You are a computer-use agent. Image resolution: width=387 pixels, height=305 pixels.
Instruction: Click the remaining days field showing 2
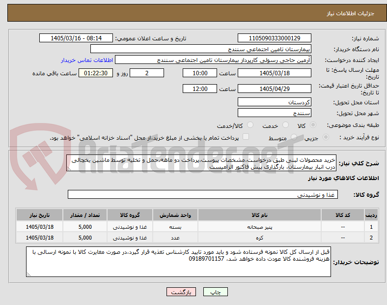147,73
